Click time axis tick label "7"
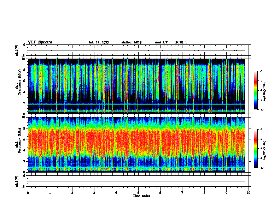 tap(182, 193)
